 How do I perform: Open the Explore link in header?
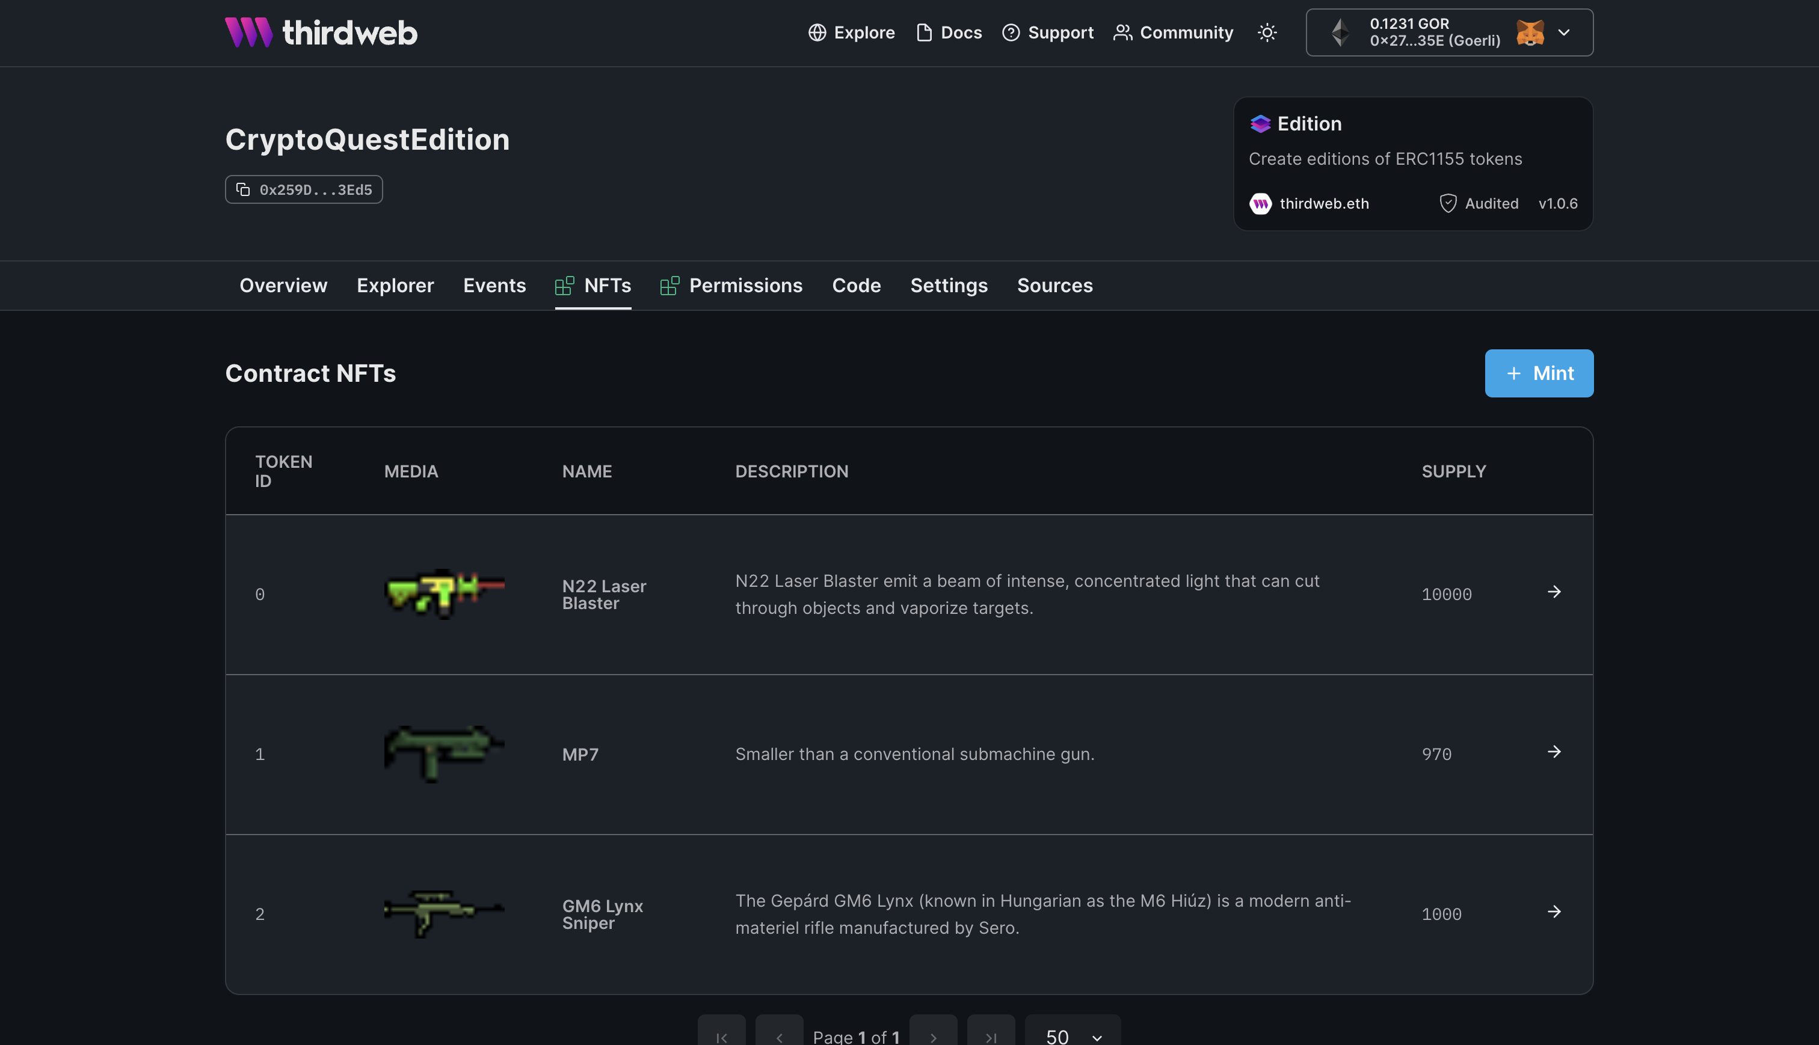(x=851, y=32)
